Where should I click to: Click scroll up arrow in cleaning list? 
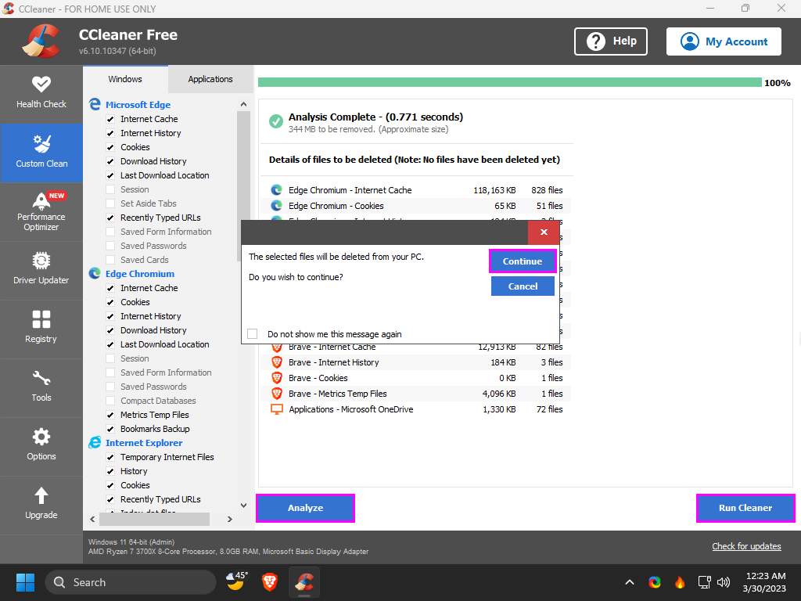point(244,104)
